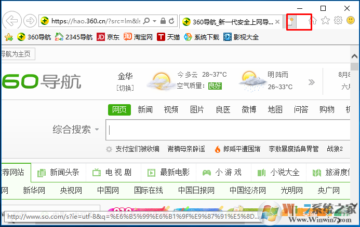Click the 360导航 logo

click(x=42, y=81)
